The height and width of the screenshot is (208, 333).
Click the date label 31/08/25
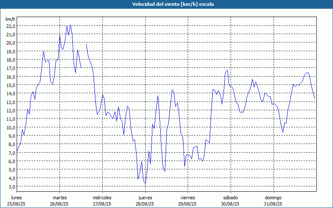[273, 204]
